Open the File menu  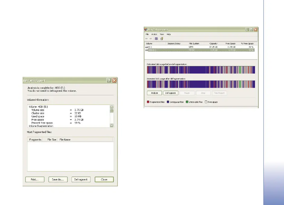pyautogui.click(x=147, y=34)
